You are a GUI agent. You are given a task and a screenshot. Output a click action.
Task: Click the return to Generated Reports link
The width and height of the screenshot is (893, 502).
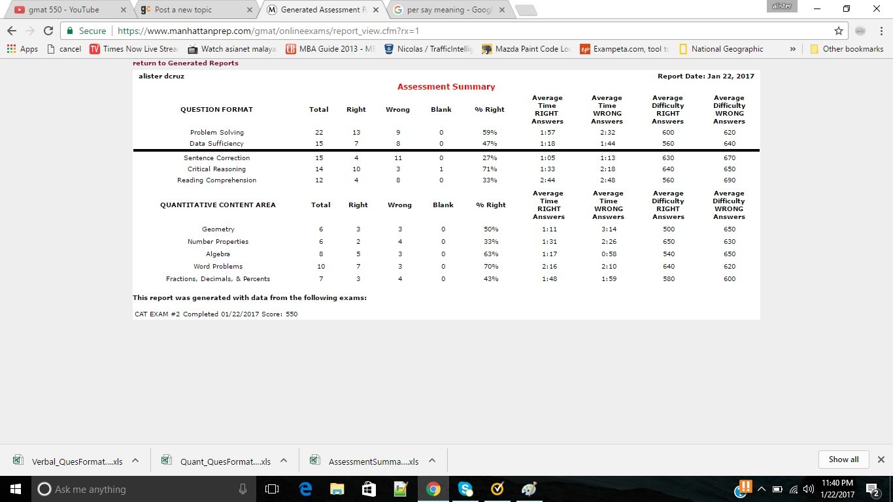[x=186, y=63]
